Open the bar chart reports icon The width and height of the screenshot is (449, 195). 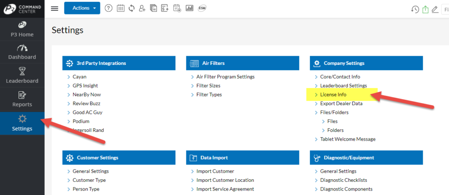pos(189,8)
